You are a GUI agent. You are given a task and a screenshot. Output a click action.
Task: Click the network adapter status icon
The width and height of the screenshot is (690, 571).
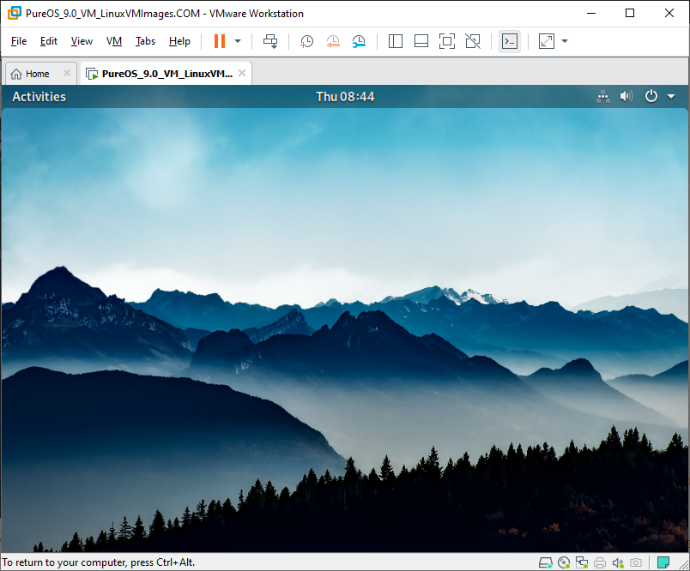(x=582, y=562)
